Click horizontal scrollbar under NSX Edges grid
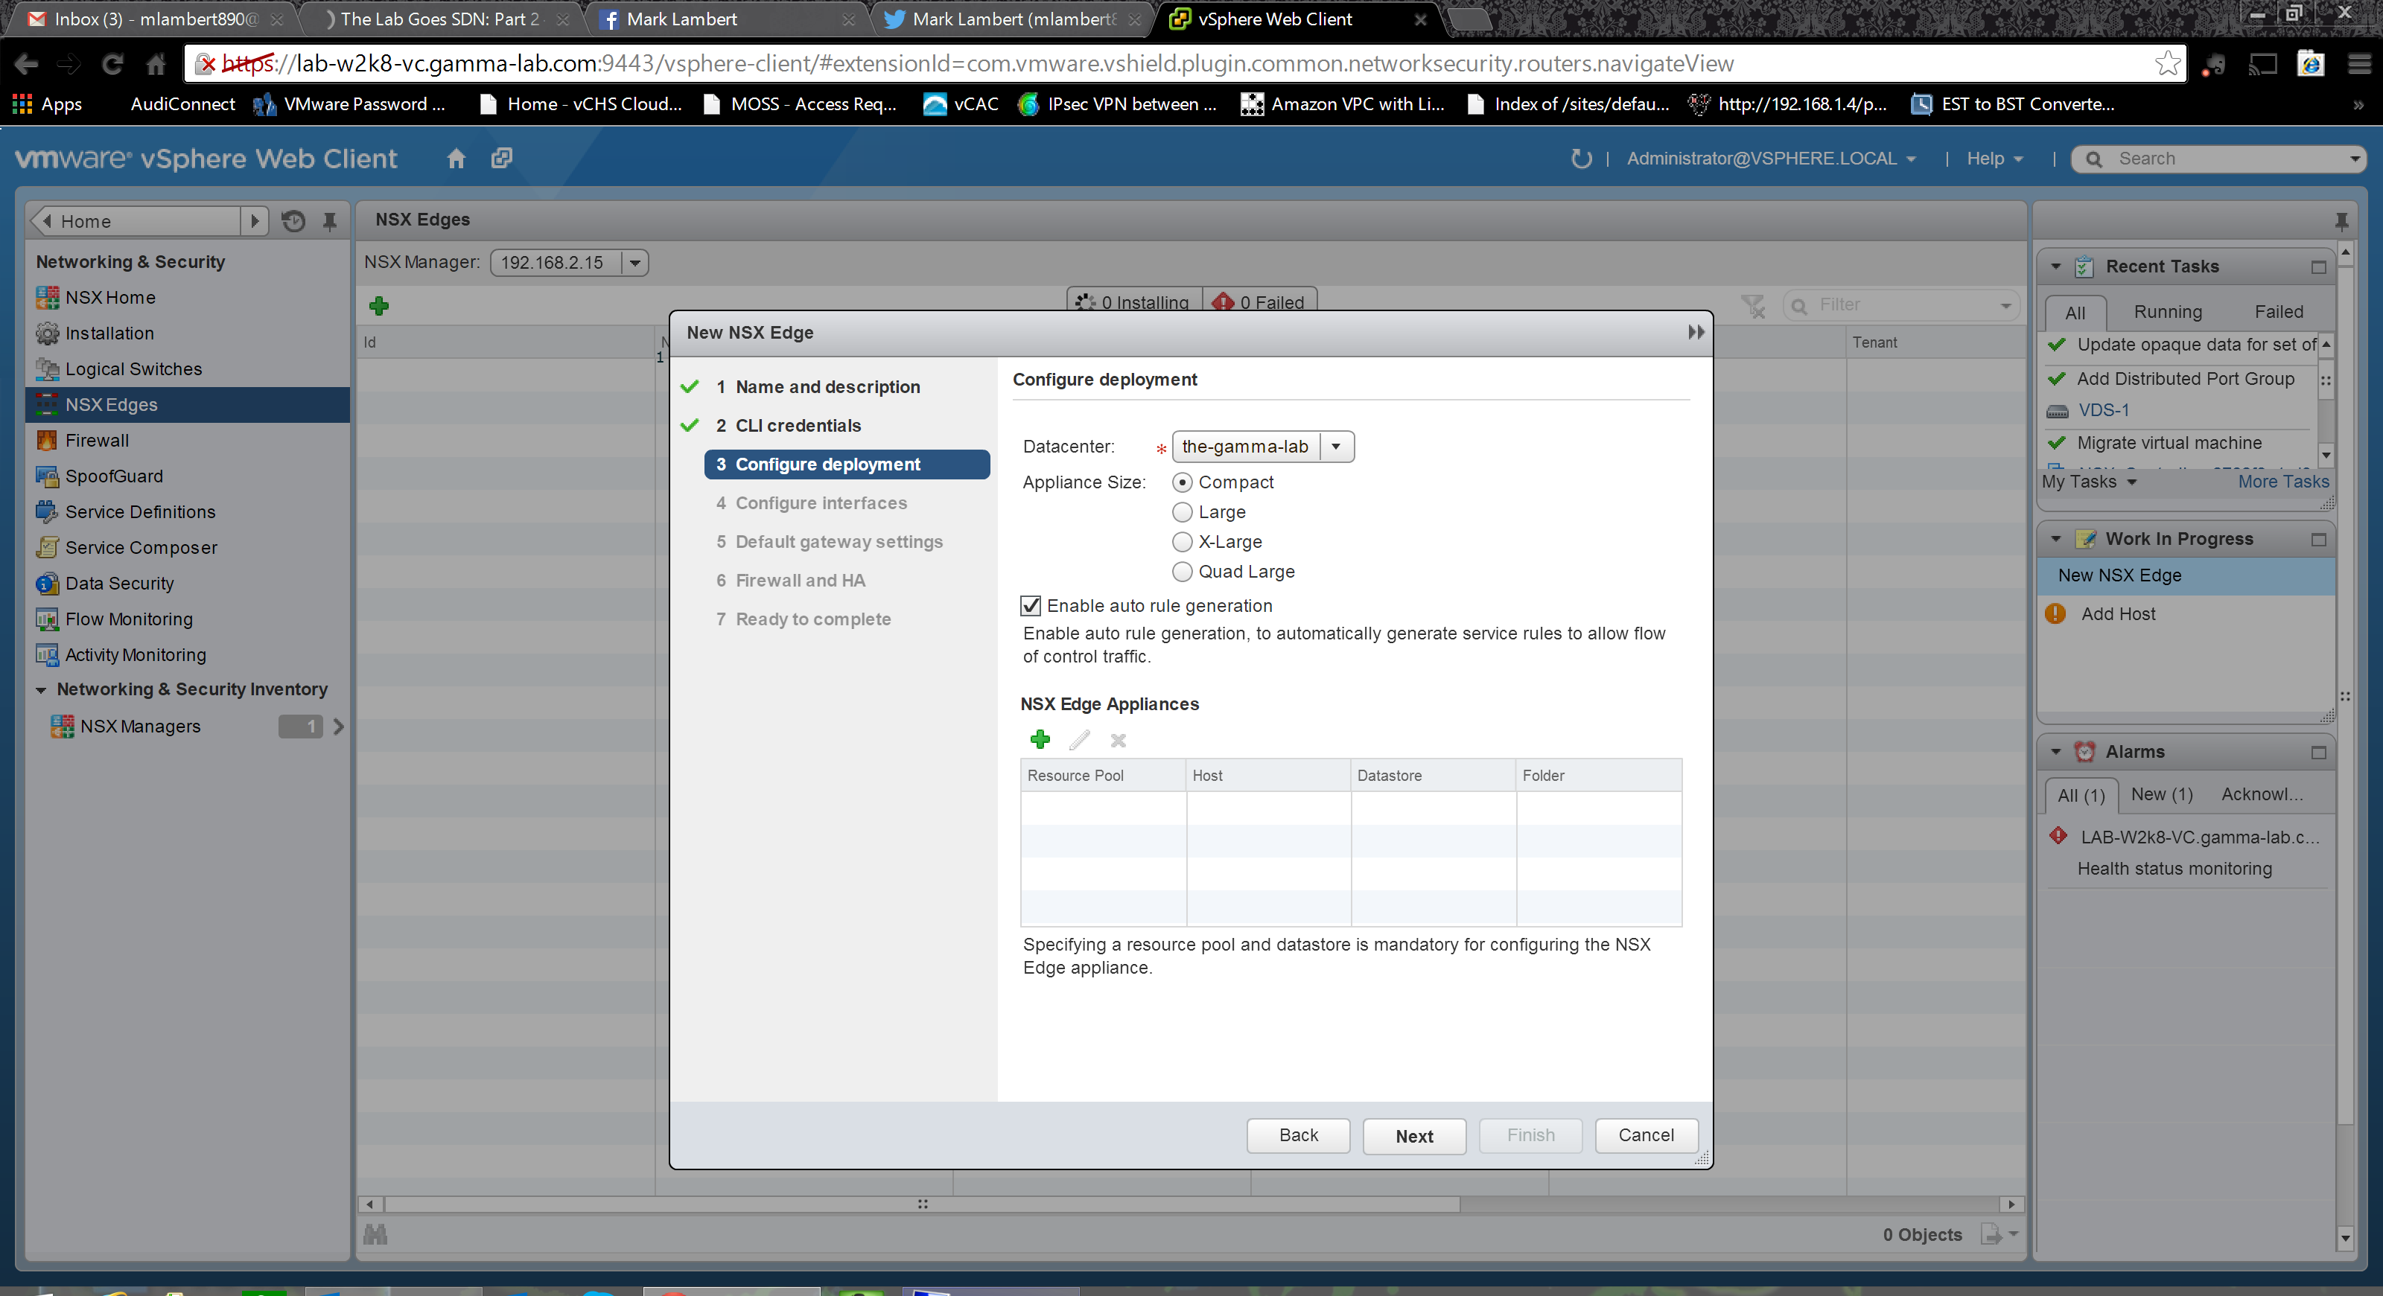This screenshot has height=1296, width=2383. click(923, 1204)
